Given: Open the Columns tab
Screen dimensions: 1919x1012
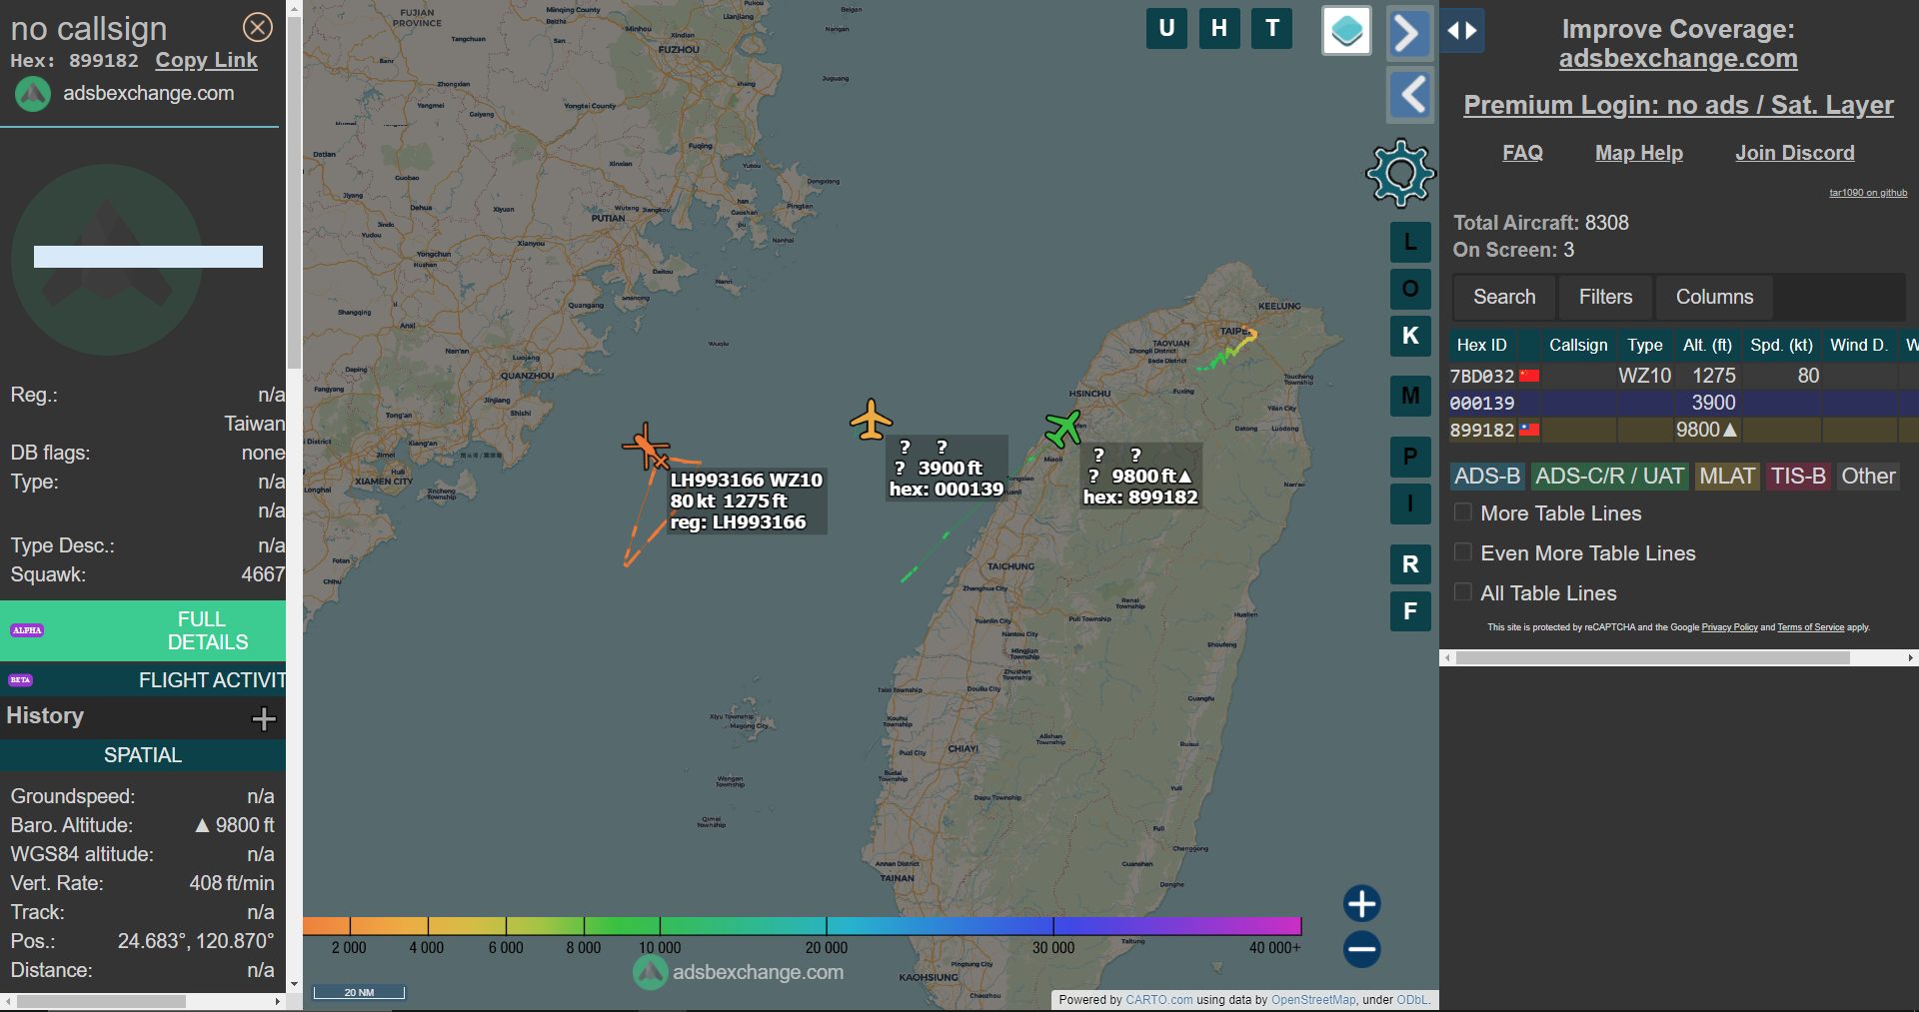Looking at the screenshot, I should coord(1714,297).
